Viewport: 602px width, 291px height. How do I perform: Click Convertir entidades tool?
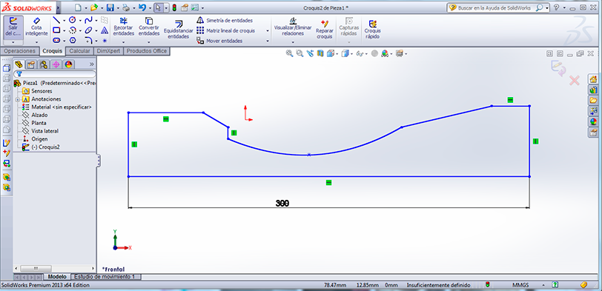149,27
